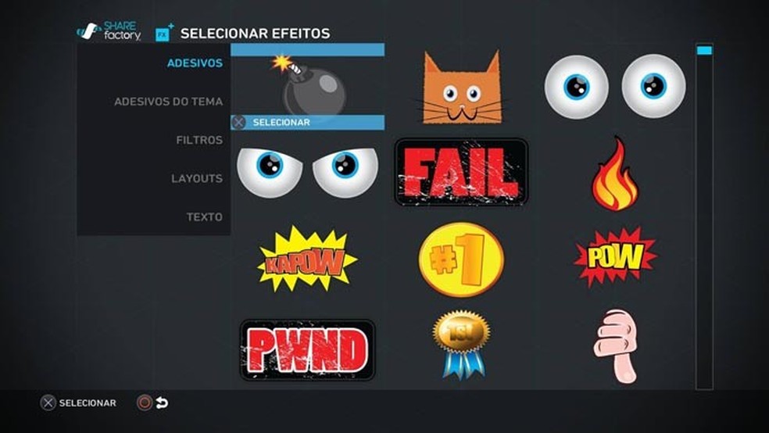This screenshot has height=433, width=769.
Task: Go to the Layouts category
Action: [x=197, y=178]
